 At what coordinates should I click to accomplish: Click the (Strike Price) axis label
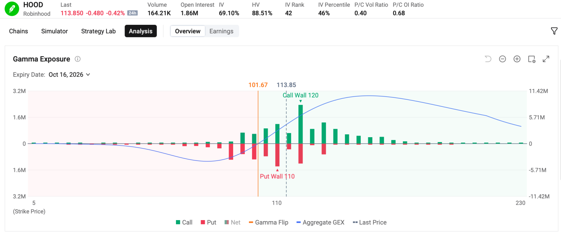click(29, 211)
